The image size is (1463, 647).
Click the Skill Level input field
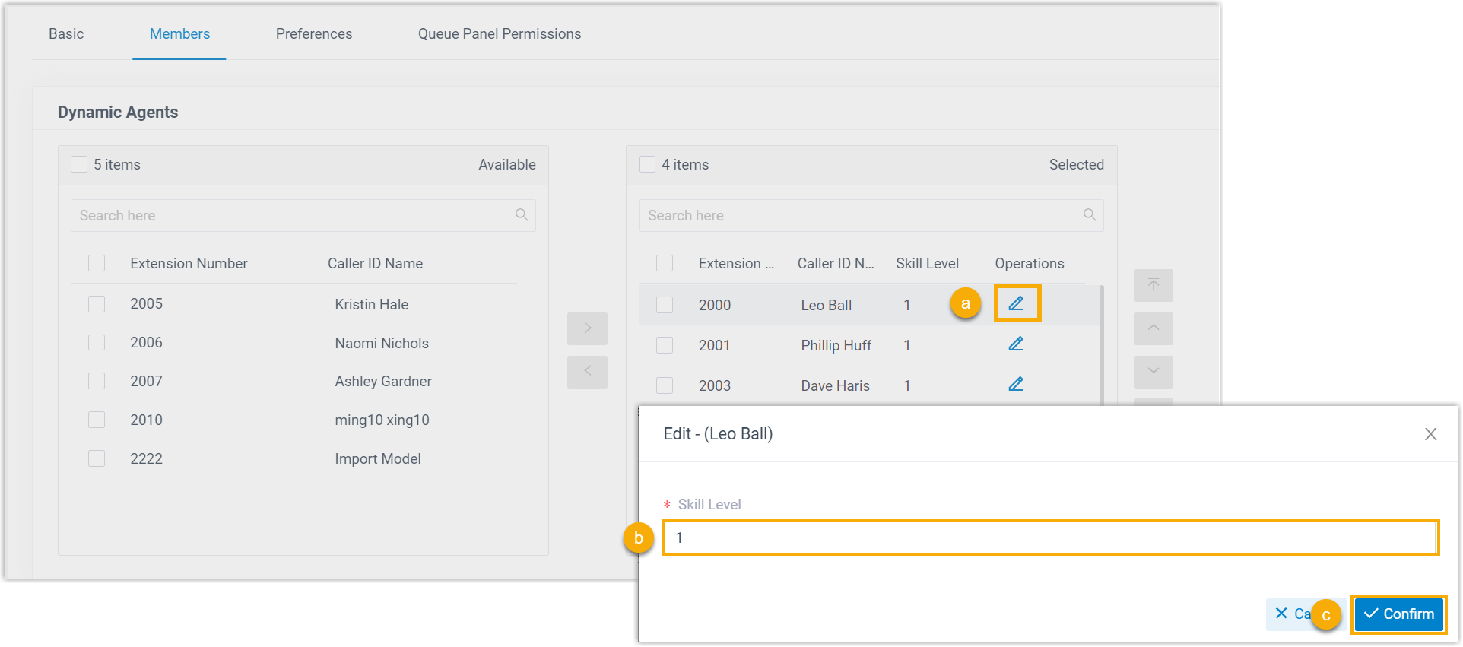click(x=1049, y=538)
